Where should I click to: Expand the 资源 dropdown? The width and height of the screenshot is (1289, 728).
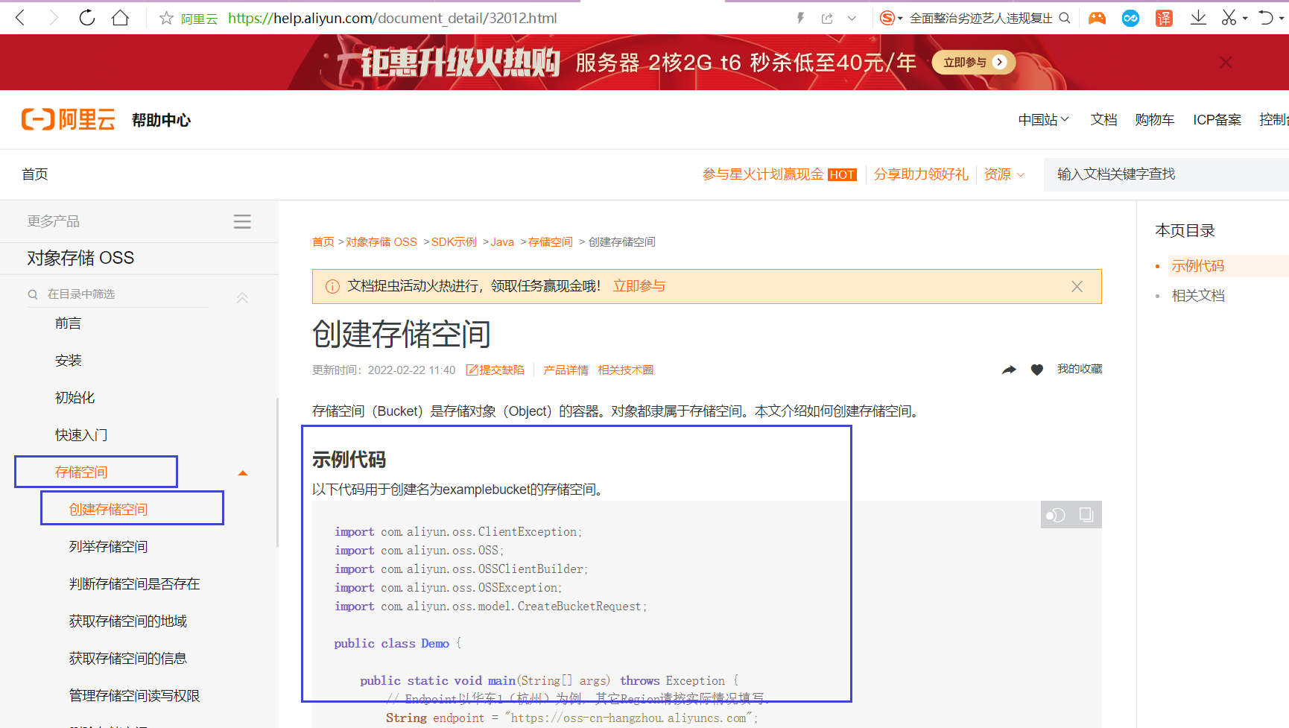1004,174
